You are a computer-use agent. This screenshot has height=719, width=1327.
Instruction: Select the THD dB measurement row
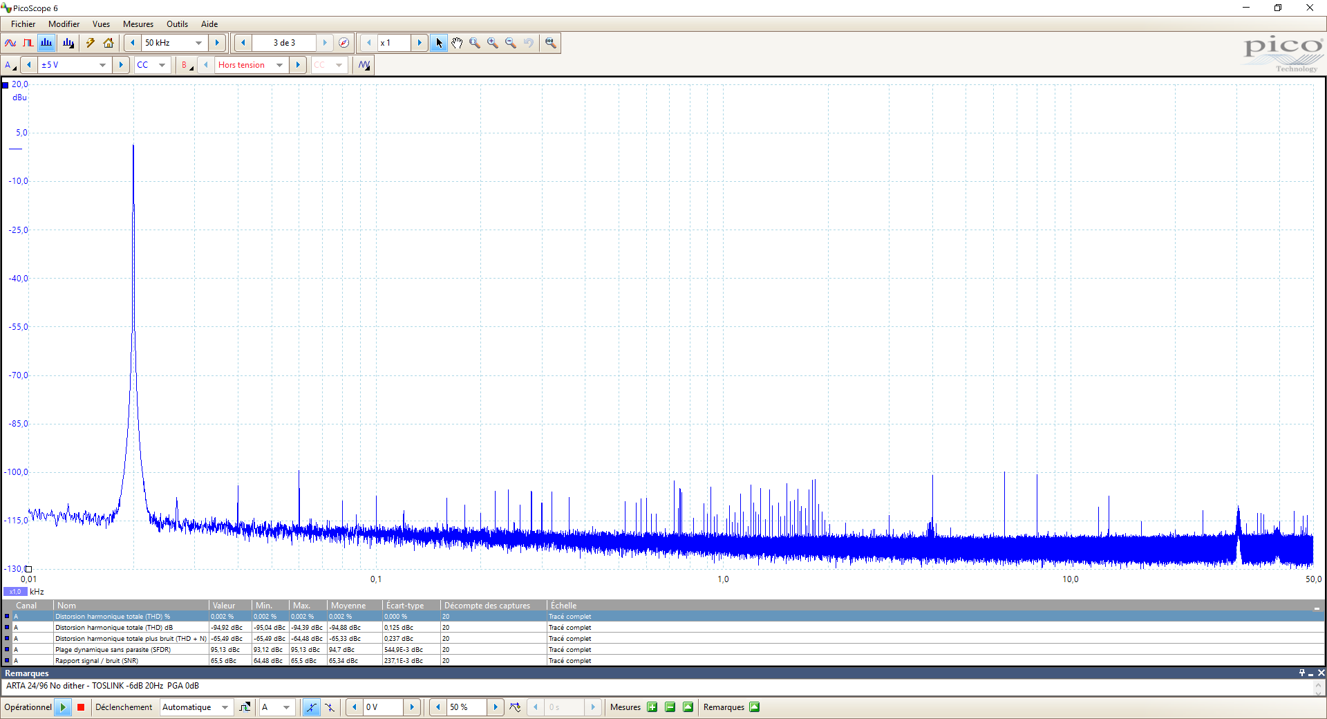662,628
